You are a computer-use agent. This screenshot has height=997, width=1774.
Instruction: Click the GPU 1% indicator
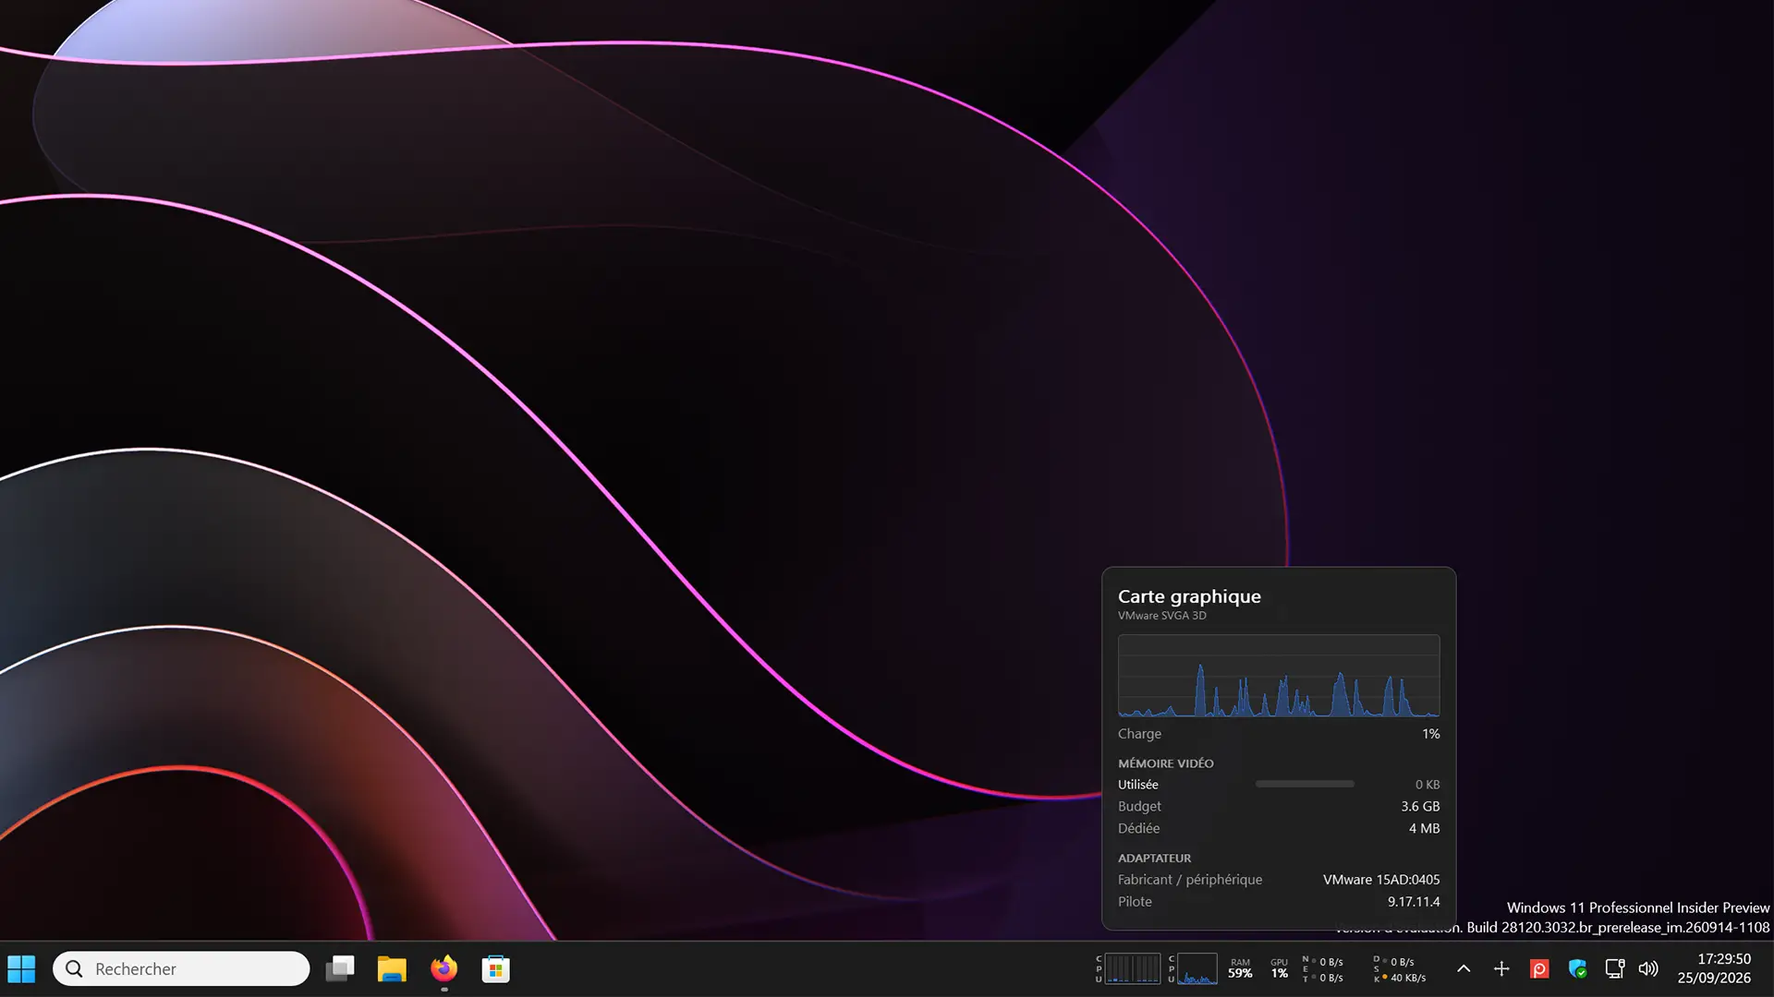click(x=1280, y=969)
